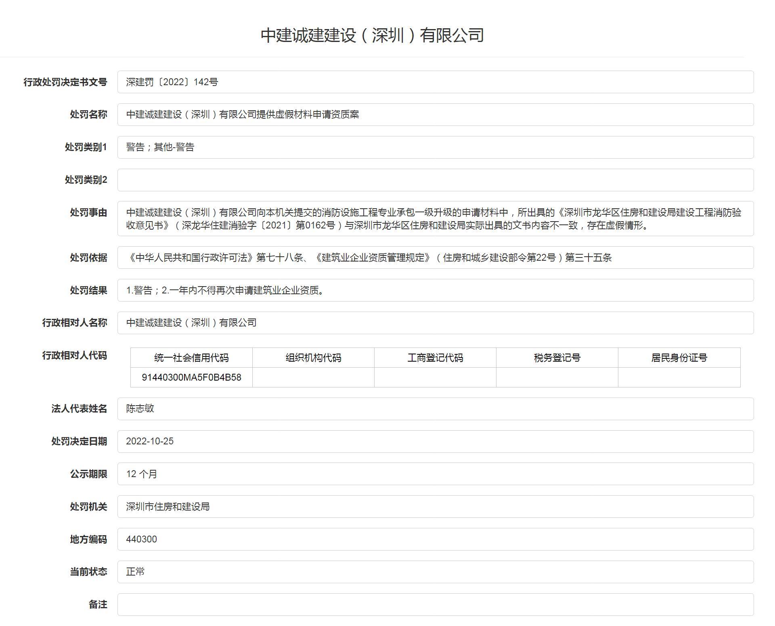Click the 当前状态 field showing 正常
775x626 pixels.
tap(436, 572)
